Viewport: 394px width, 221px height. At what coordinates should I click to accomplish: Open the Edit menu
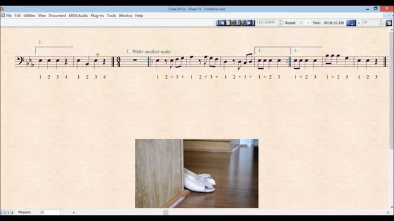point(18,15)
